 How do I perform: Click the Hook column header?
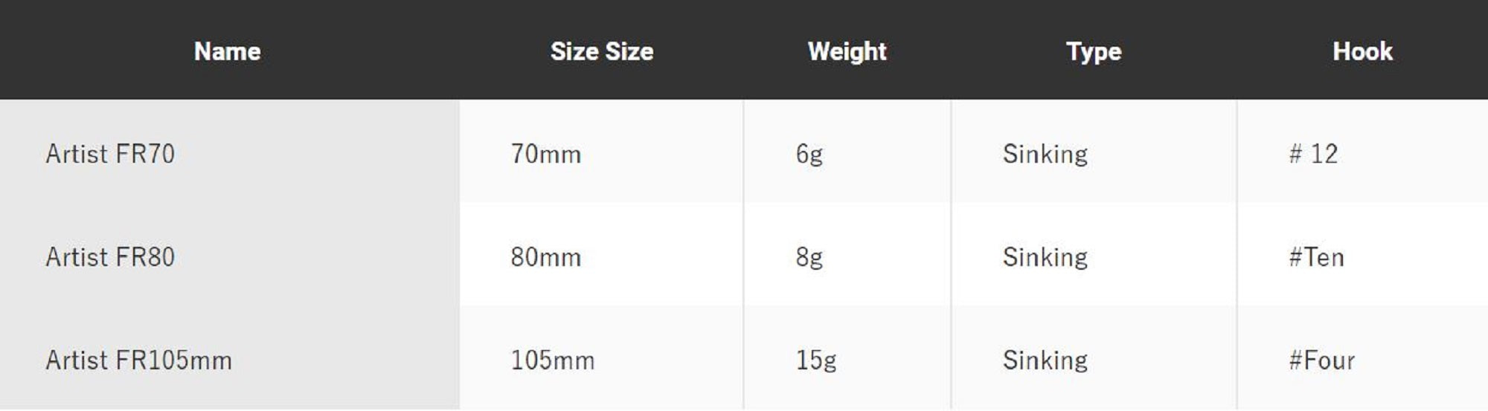click(1362, 51)
